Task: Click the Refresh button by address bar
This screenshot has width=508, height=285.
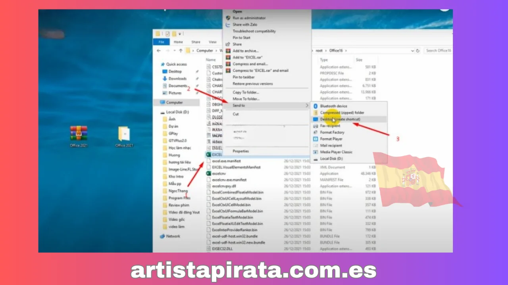Action: tap(419, 51)
